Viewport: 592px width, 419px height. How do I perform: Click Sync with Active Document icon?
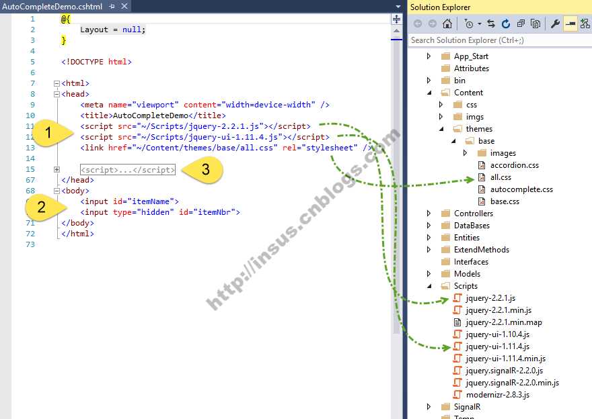(x=491, y=24)
